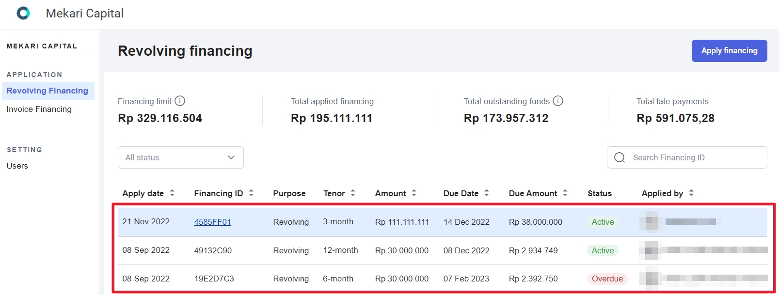Screen dimensions: 779x295
Task: Show Total outstanding funds info icon
Action: point(558,101)
